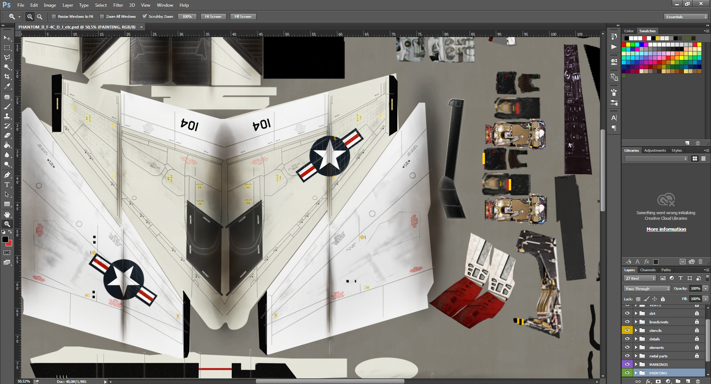Click the Fit Screen button

pos(213,17)
